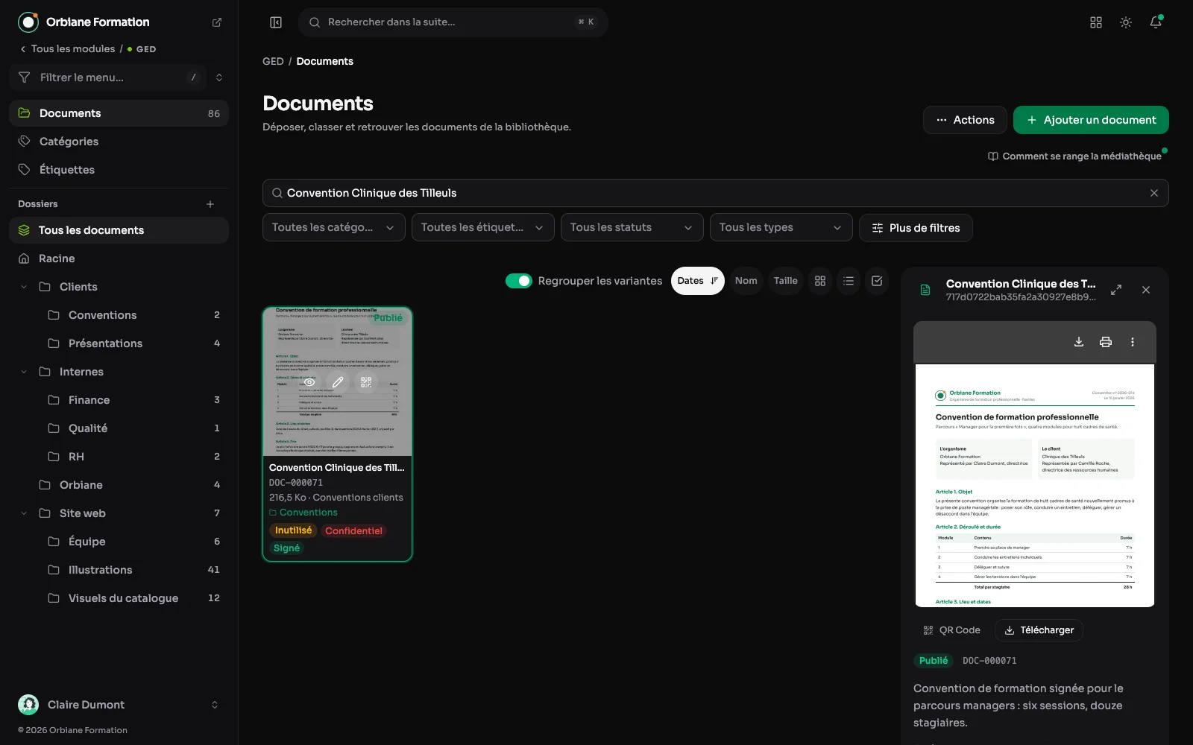The height and width of the screenshot is (745, 1193).
Task: Open PDF viewer more options menu
Action: click(x=1133, y=342)
